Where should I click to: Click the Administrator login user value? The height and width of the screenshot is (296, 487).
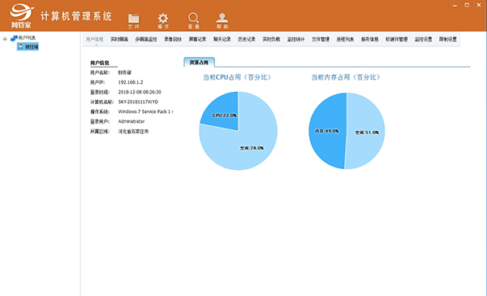131,121
